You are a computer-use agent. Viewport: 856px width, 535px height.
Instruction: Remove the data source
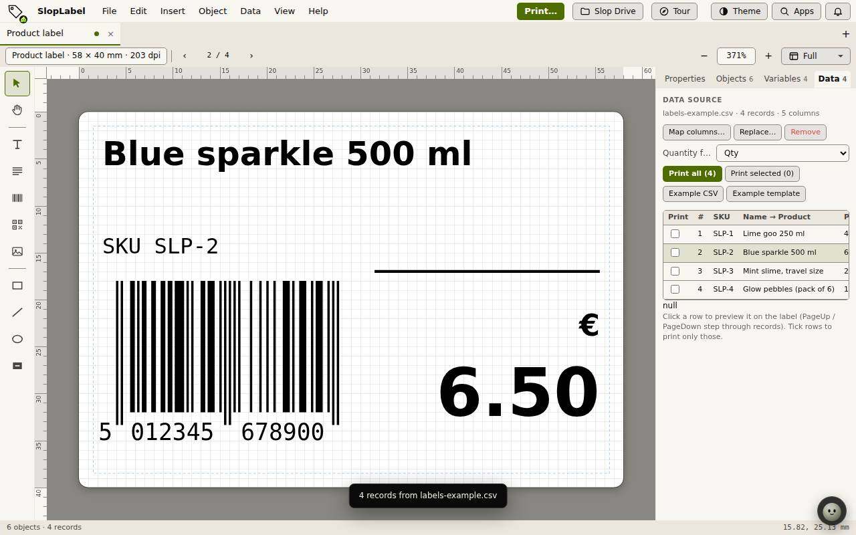pos(805,132)
